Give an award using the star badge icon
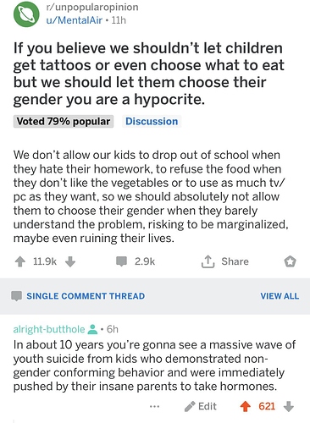The image size is (310, 423). (290, 261)
